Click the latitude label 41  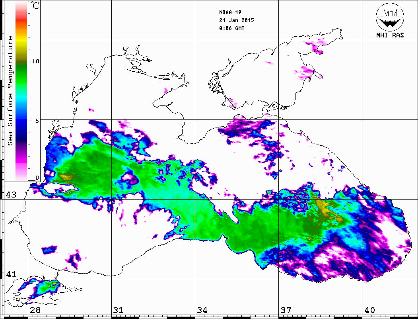(10, 274)
